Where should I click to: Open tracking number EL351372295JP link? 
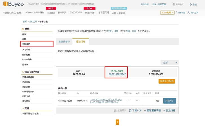117,74
